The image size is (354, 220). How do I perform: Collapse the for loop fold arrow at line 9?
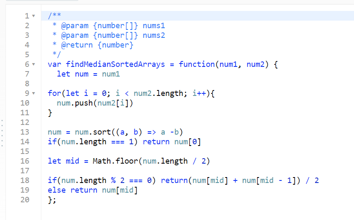[x=33, y=93]
